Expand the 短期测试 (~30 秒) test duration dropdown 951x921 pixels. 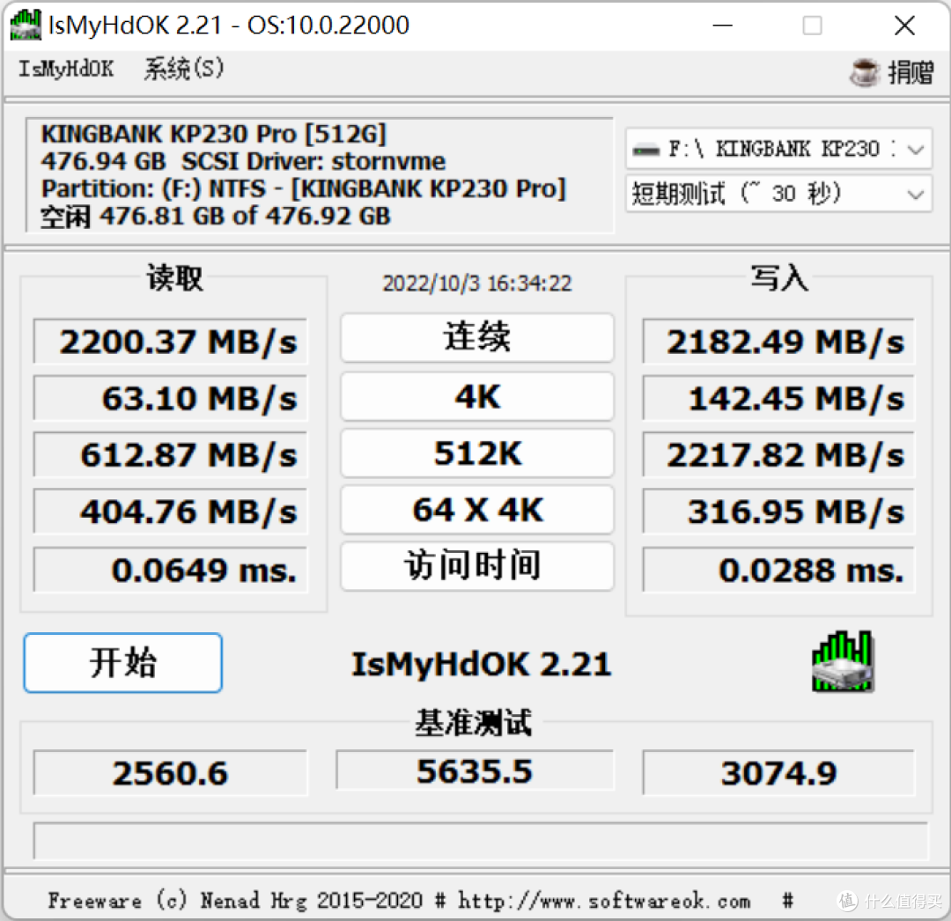778,194
